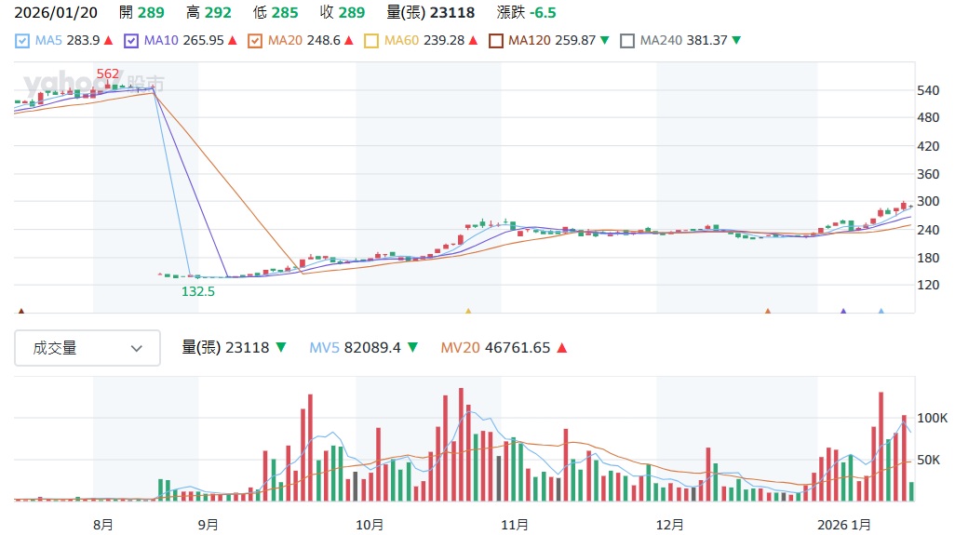
Task: Click the 11月 label on time axis
Action: click(x=515, y=524)
